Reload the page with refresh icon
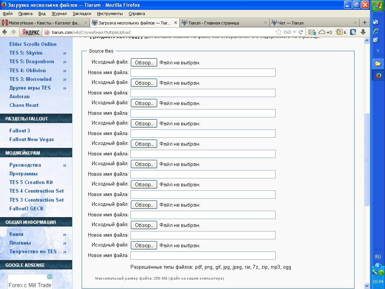The width and height of the screenshot is (385, 289). 301,32
